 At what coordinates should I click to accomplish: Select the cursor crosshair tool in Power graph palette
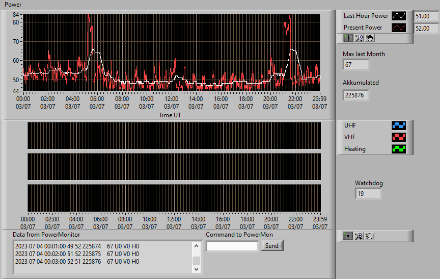348,38
